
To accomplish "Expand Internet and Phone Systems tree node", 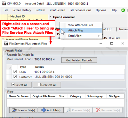I will [3, 39].
